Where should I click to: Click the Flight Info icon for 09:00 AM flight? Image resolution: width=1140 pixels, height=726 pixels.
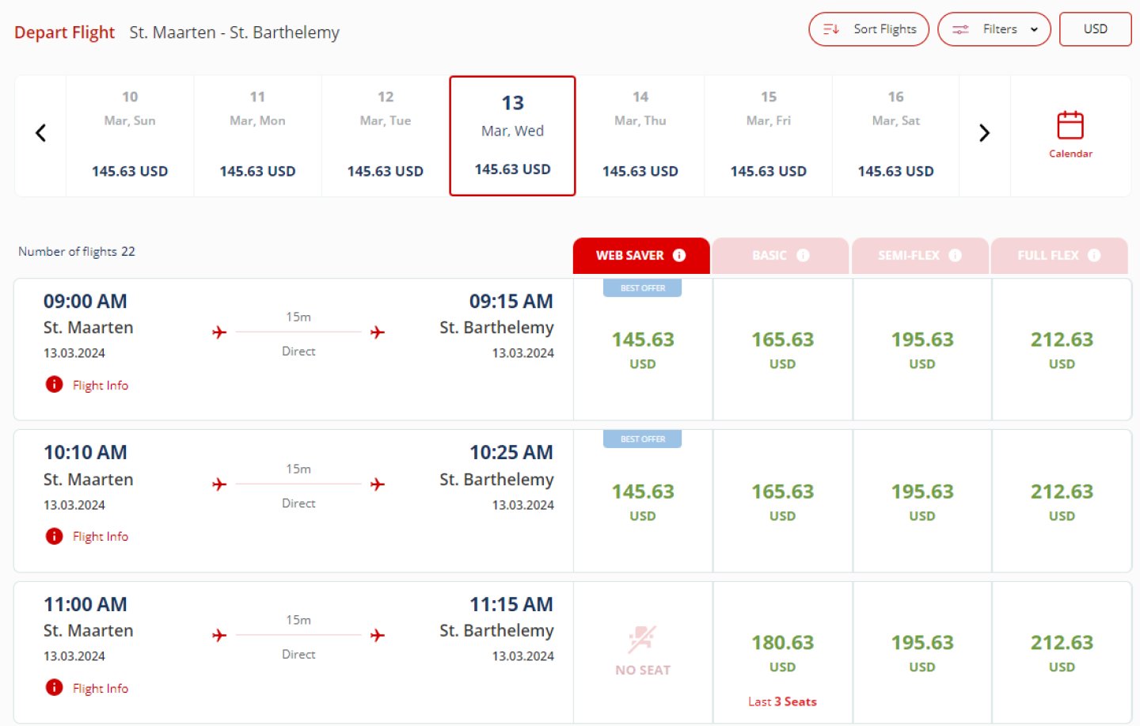point(54,384)
